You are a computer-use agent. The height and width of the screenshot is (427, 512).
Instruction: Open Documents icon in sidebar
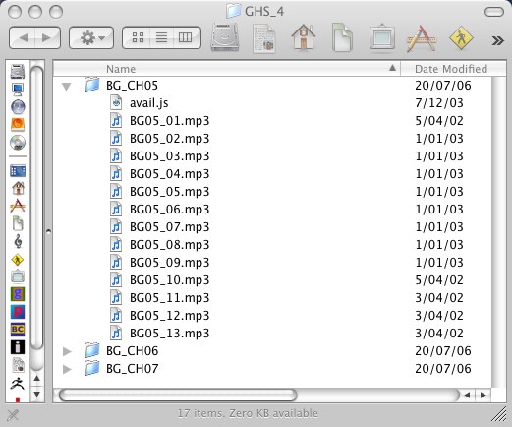click(x=18, y=223)
